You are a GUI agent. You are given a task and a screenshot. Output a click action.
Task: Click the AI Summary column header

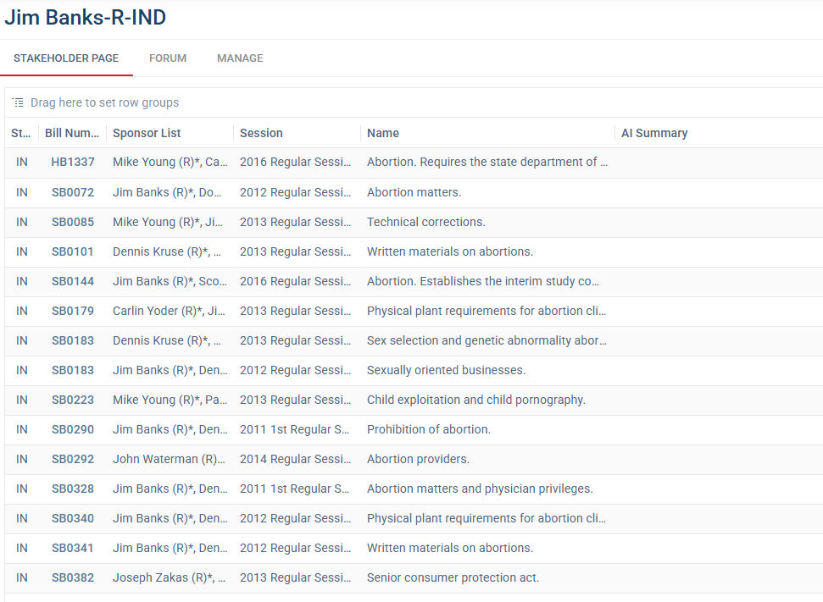coord(654,133)
